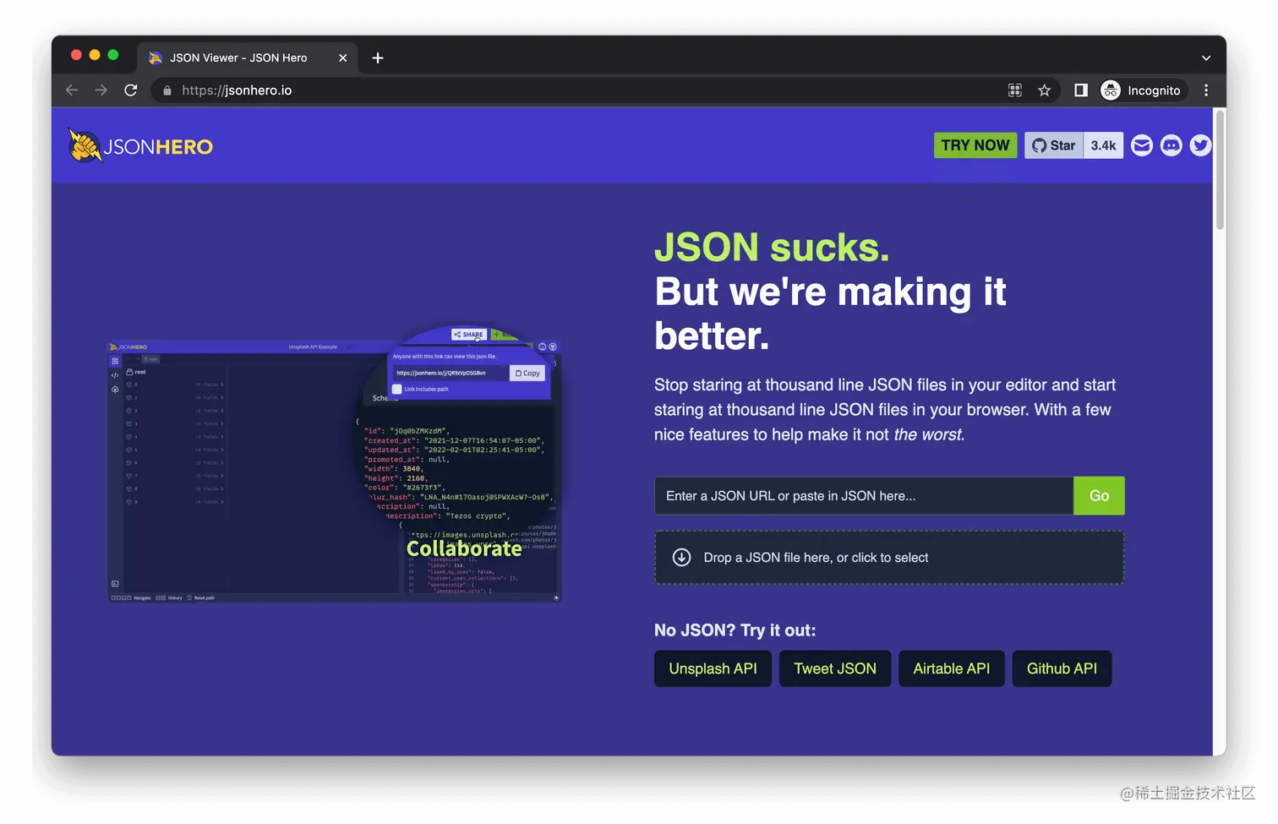Open the tab list dropdown chevron
Screen dimensions: 1278x824
[x=1206, y=57]
